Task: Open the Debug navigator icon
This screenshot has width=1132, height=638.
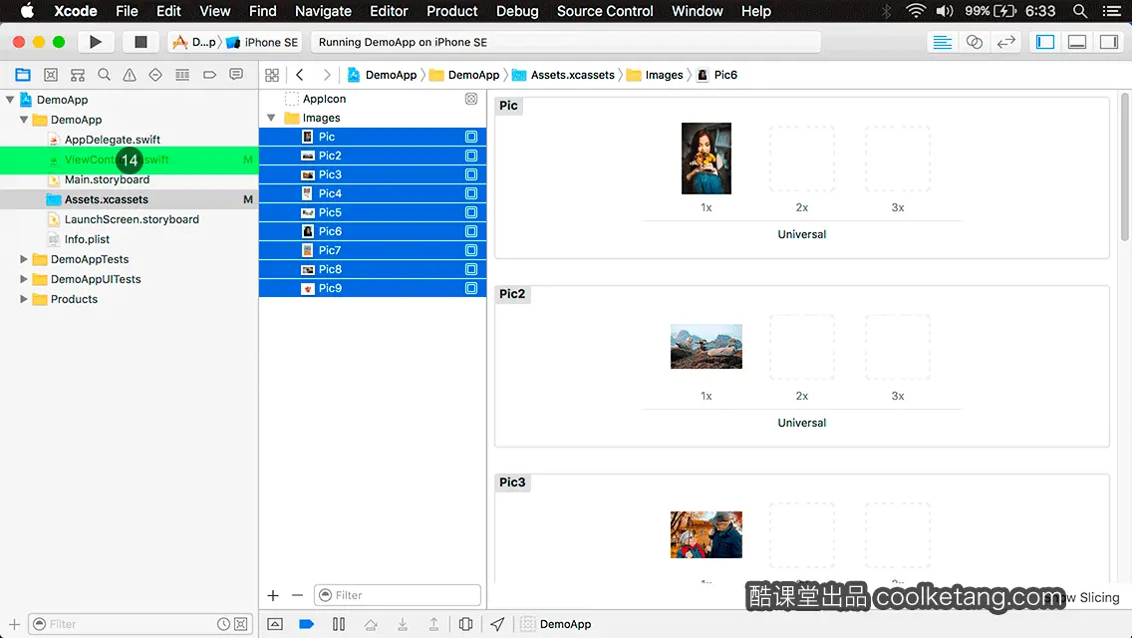Action: point(182,75)
